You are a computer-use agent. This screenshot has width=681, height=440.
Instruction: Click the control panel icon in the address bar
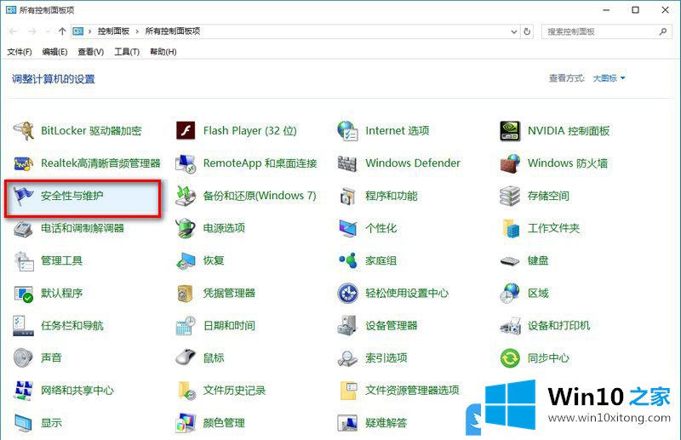77,31
